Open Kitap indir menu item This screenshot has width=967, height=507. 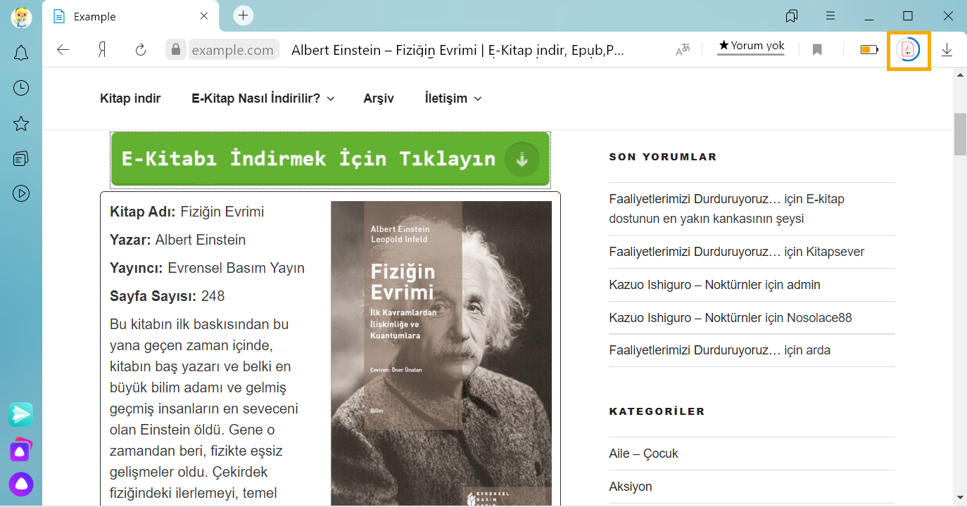pos(130,98)
